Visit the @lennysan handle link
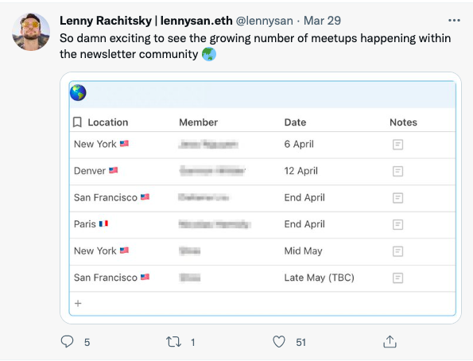Image resolution: width=473 pixels, height=361 pixels. click(x=264, y=21)
